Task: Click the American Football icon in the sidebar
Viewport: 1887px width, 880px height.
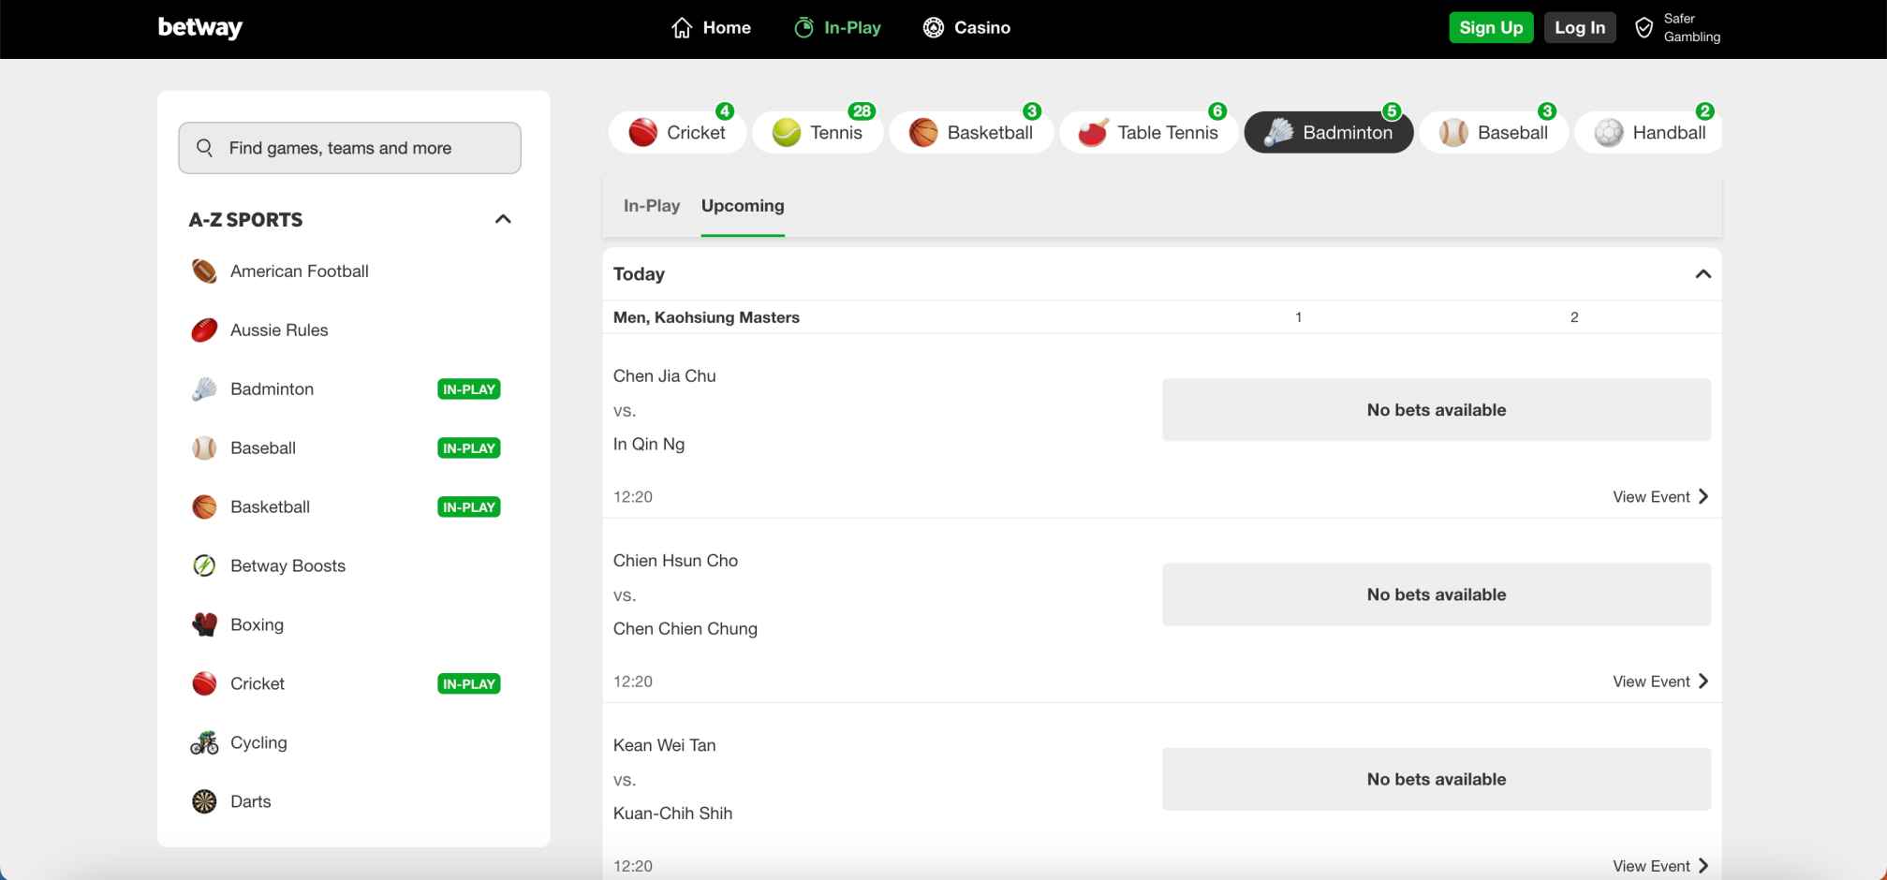Action: pyautogui.click(x=204, y=271)
